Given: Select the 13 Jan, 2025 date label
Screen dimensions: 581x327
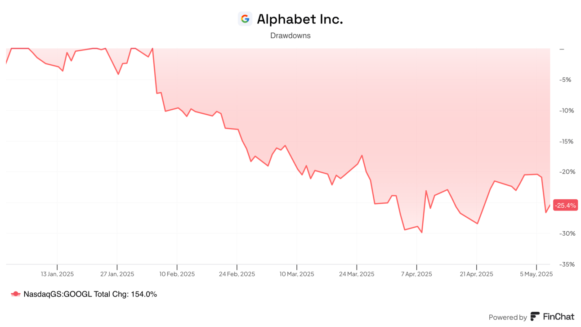Looking at the screenshot, I should click(57, 274).
